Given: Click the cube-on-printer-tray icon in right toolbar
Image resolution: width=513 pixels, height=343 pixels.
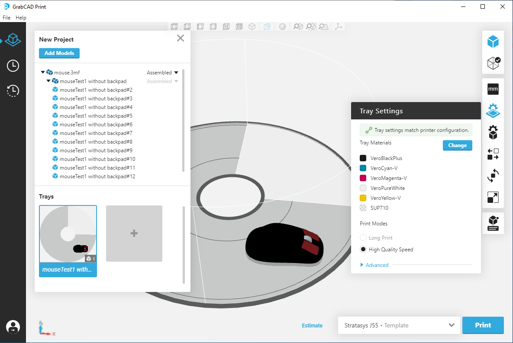Looking at the screenshot, I should click(x=493, y=223).
